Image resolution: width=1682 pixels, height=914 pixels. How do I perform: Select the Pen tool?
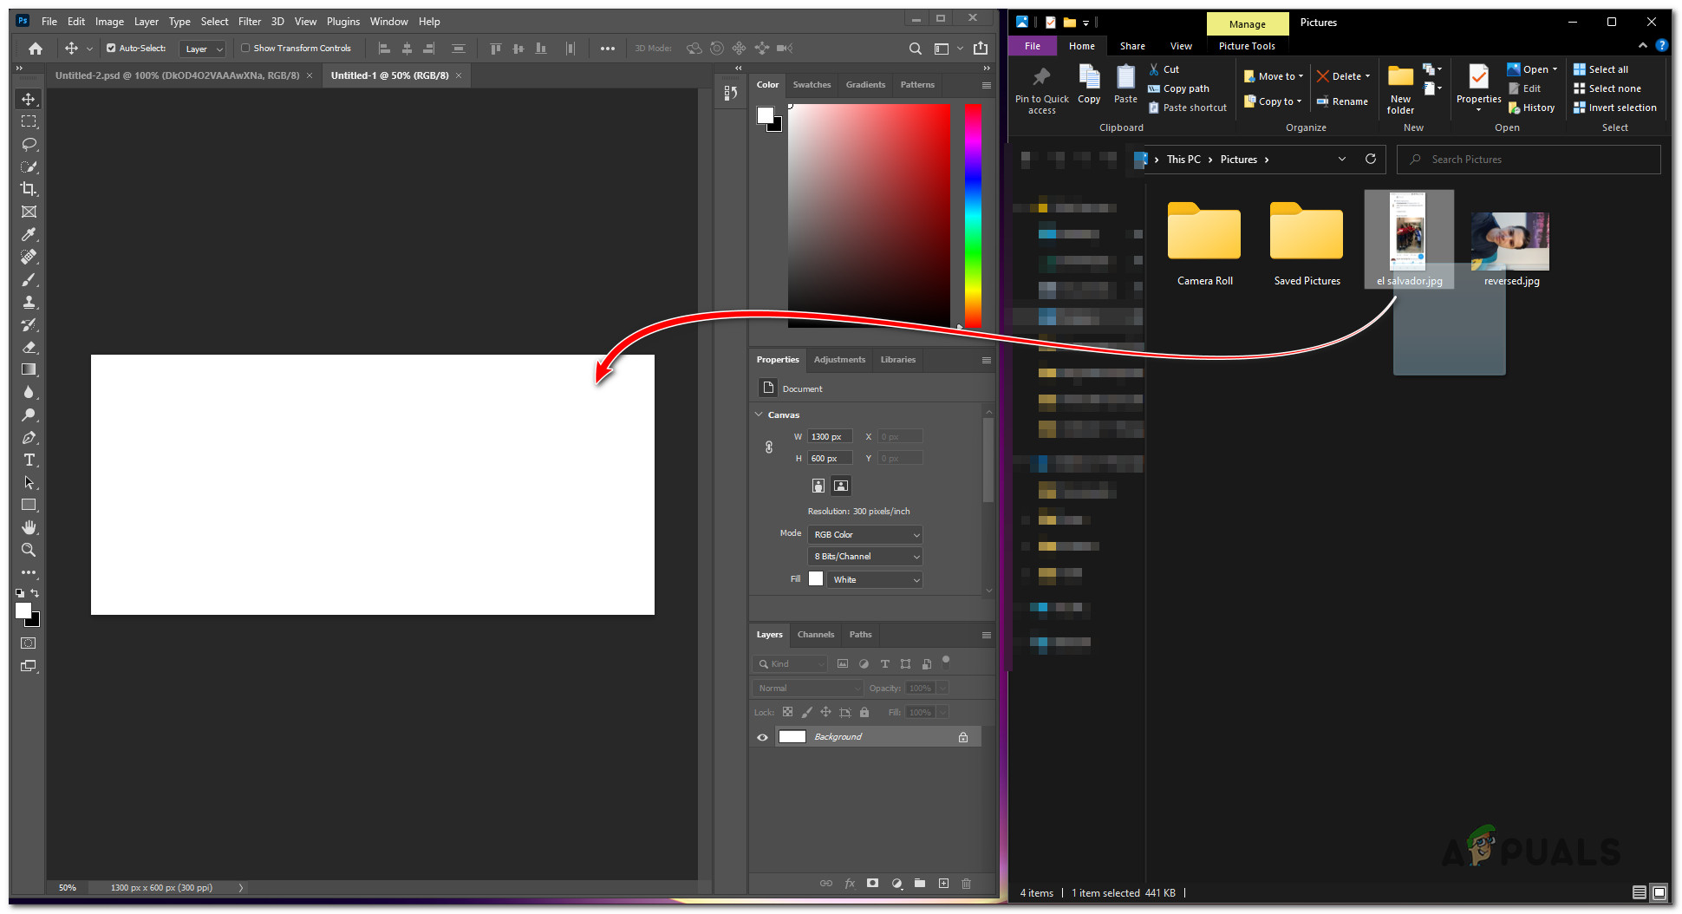pos(29,437)
